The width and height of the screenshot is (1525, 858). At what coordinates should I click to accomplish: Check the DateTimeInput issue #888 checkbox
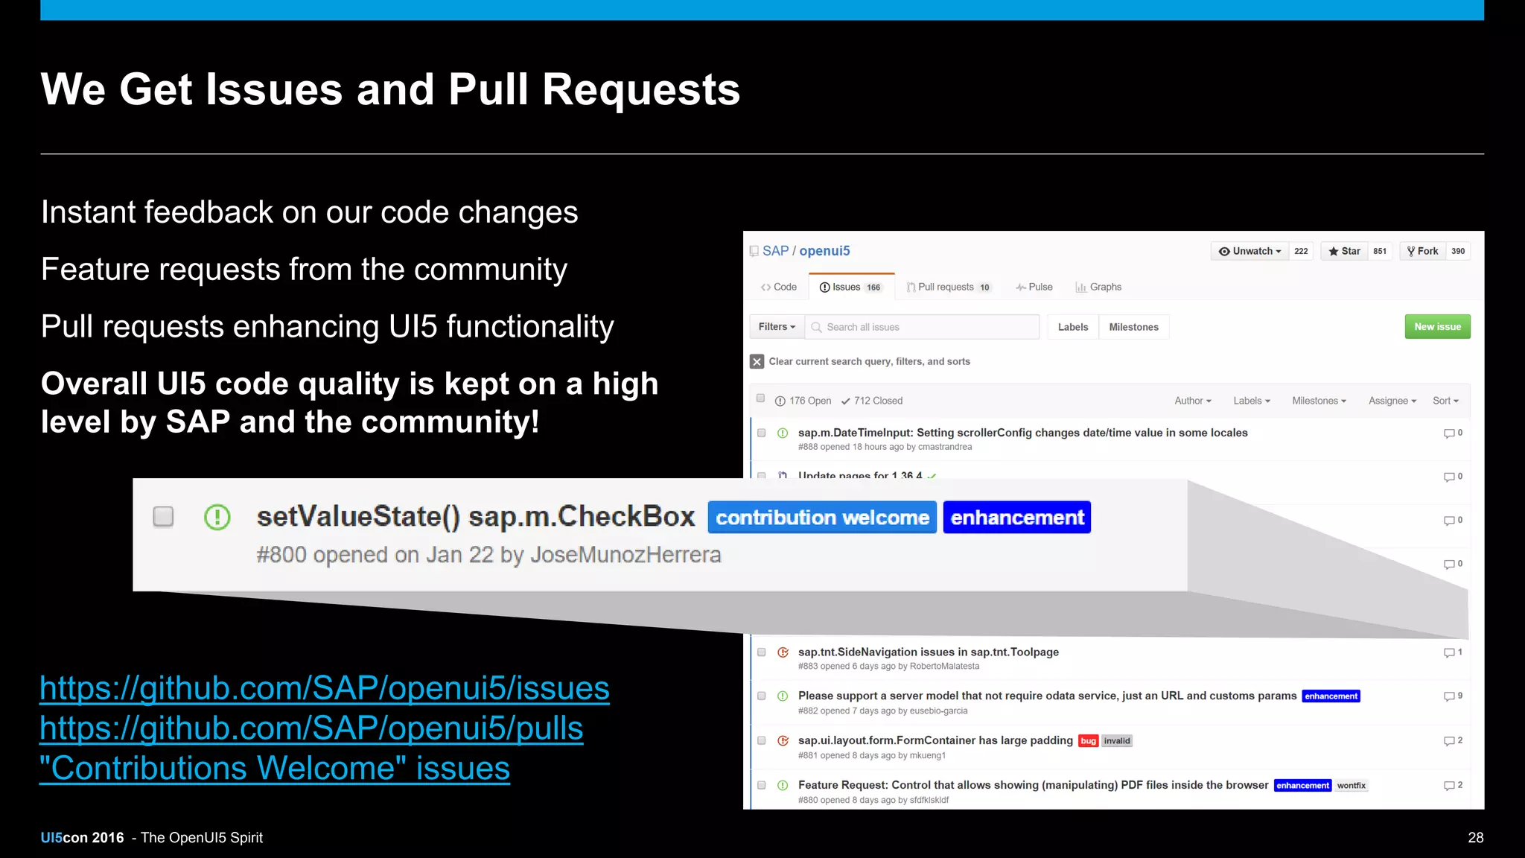tap(761, 433)
